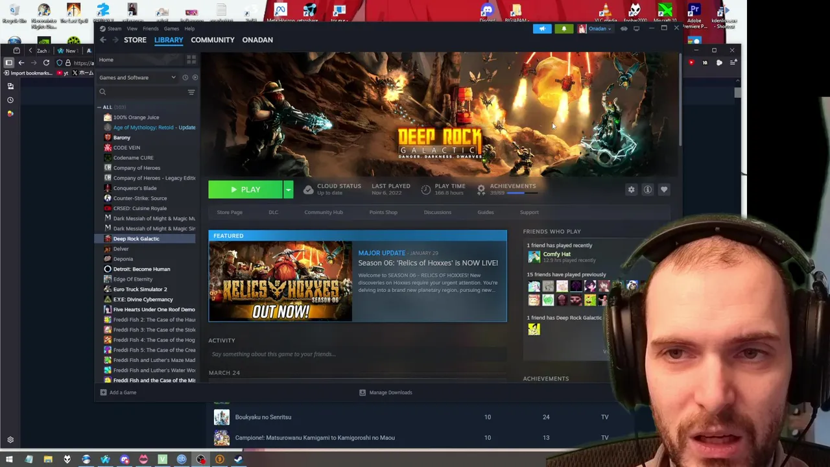The image size is (830, 467).
Task: Check the cloud status icon
Action: (308, 189)
